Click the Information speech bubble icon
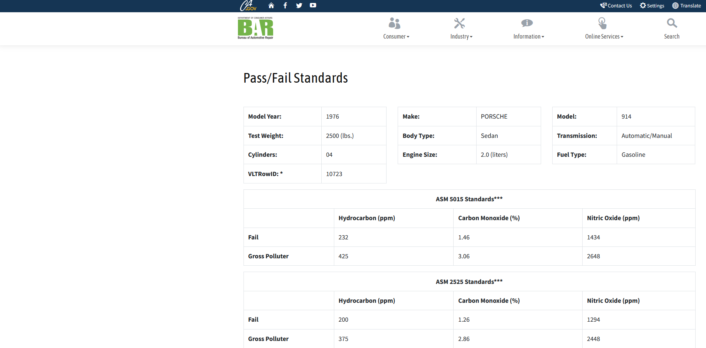706x348 pixels. tap(527, 23)
